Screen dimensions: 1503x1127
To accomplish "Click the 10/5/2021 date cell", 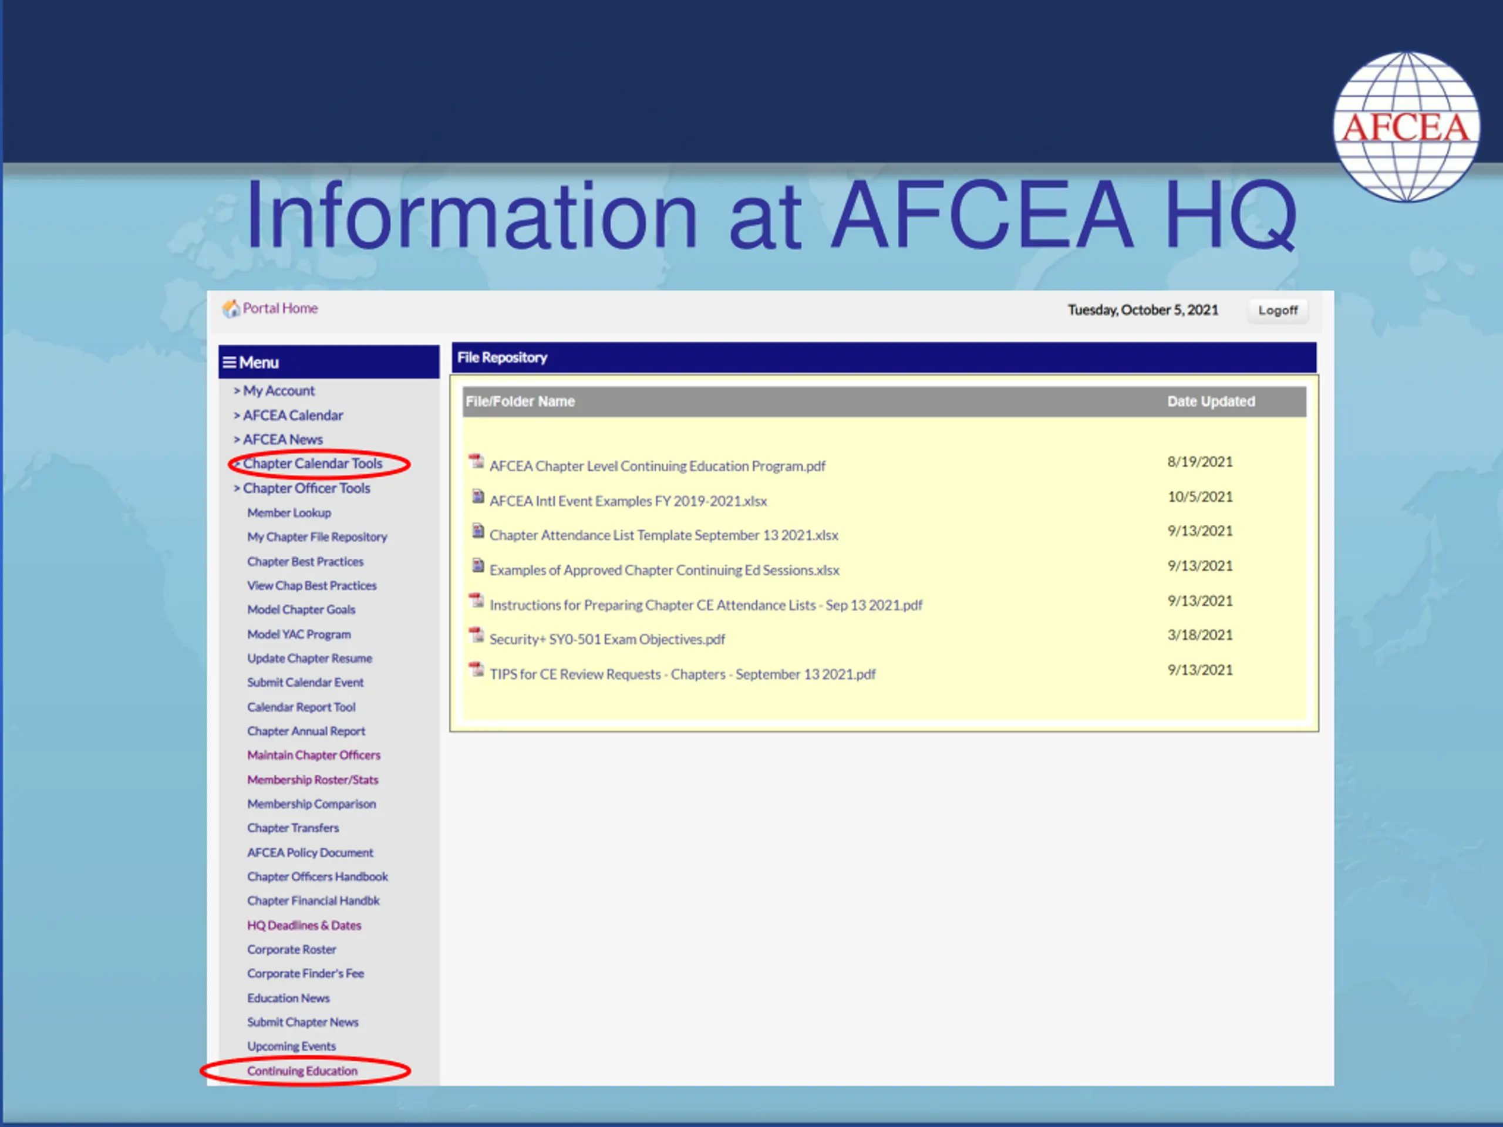I will [1200, 497].
